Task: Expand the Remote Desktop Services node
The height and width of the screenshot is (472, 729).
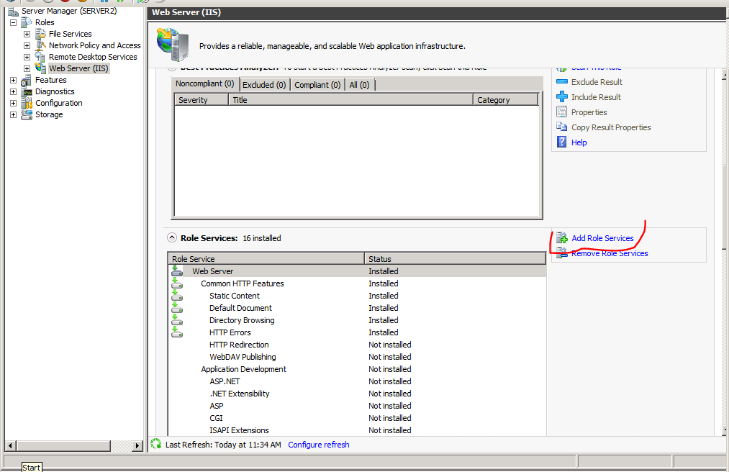Action: point(27,57)
